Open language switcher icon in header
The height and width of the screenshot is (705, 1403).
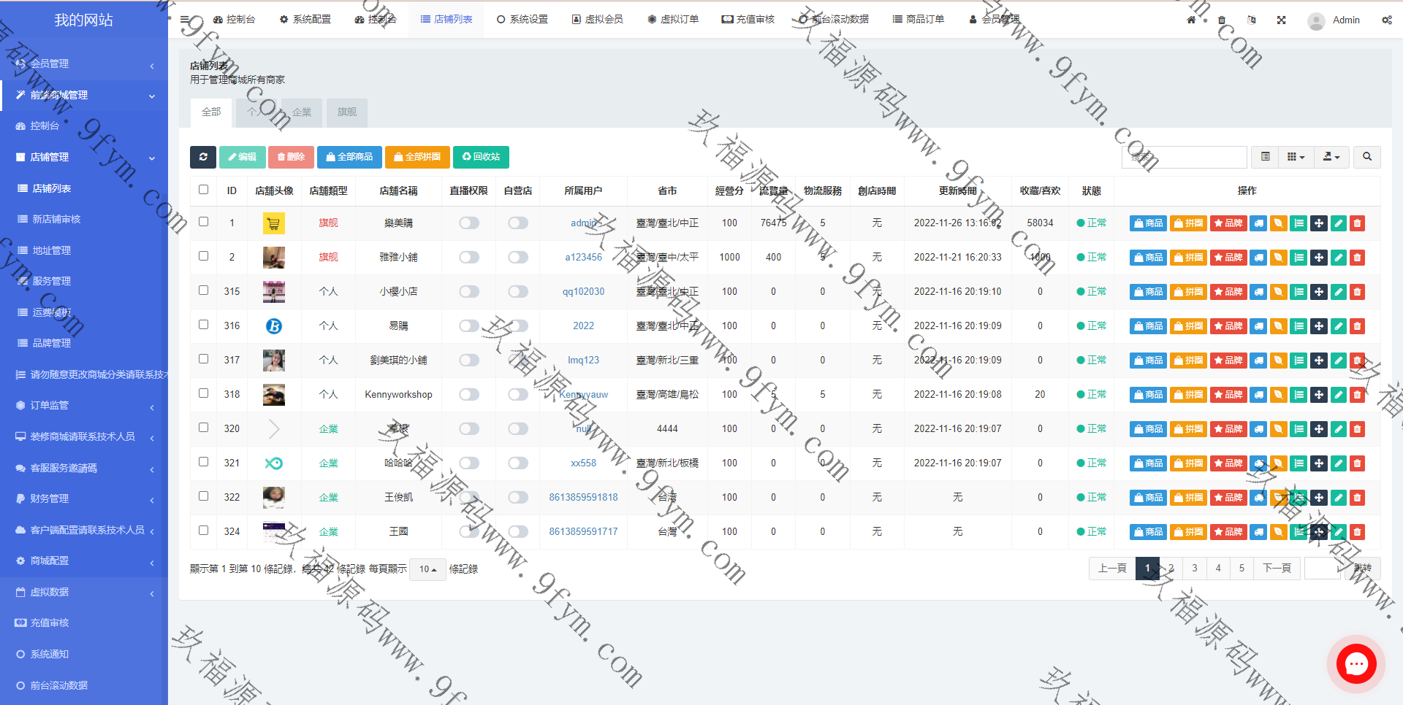click(x=1251, y=20)
